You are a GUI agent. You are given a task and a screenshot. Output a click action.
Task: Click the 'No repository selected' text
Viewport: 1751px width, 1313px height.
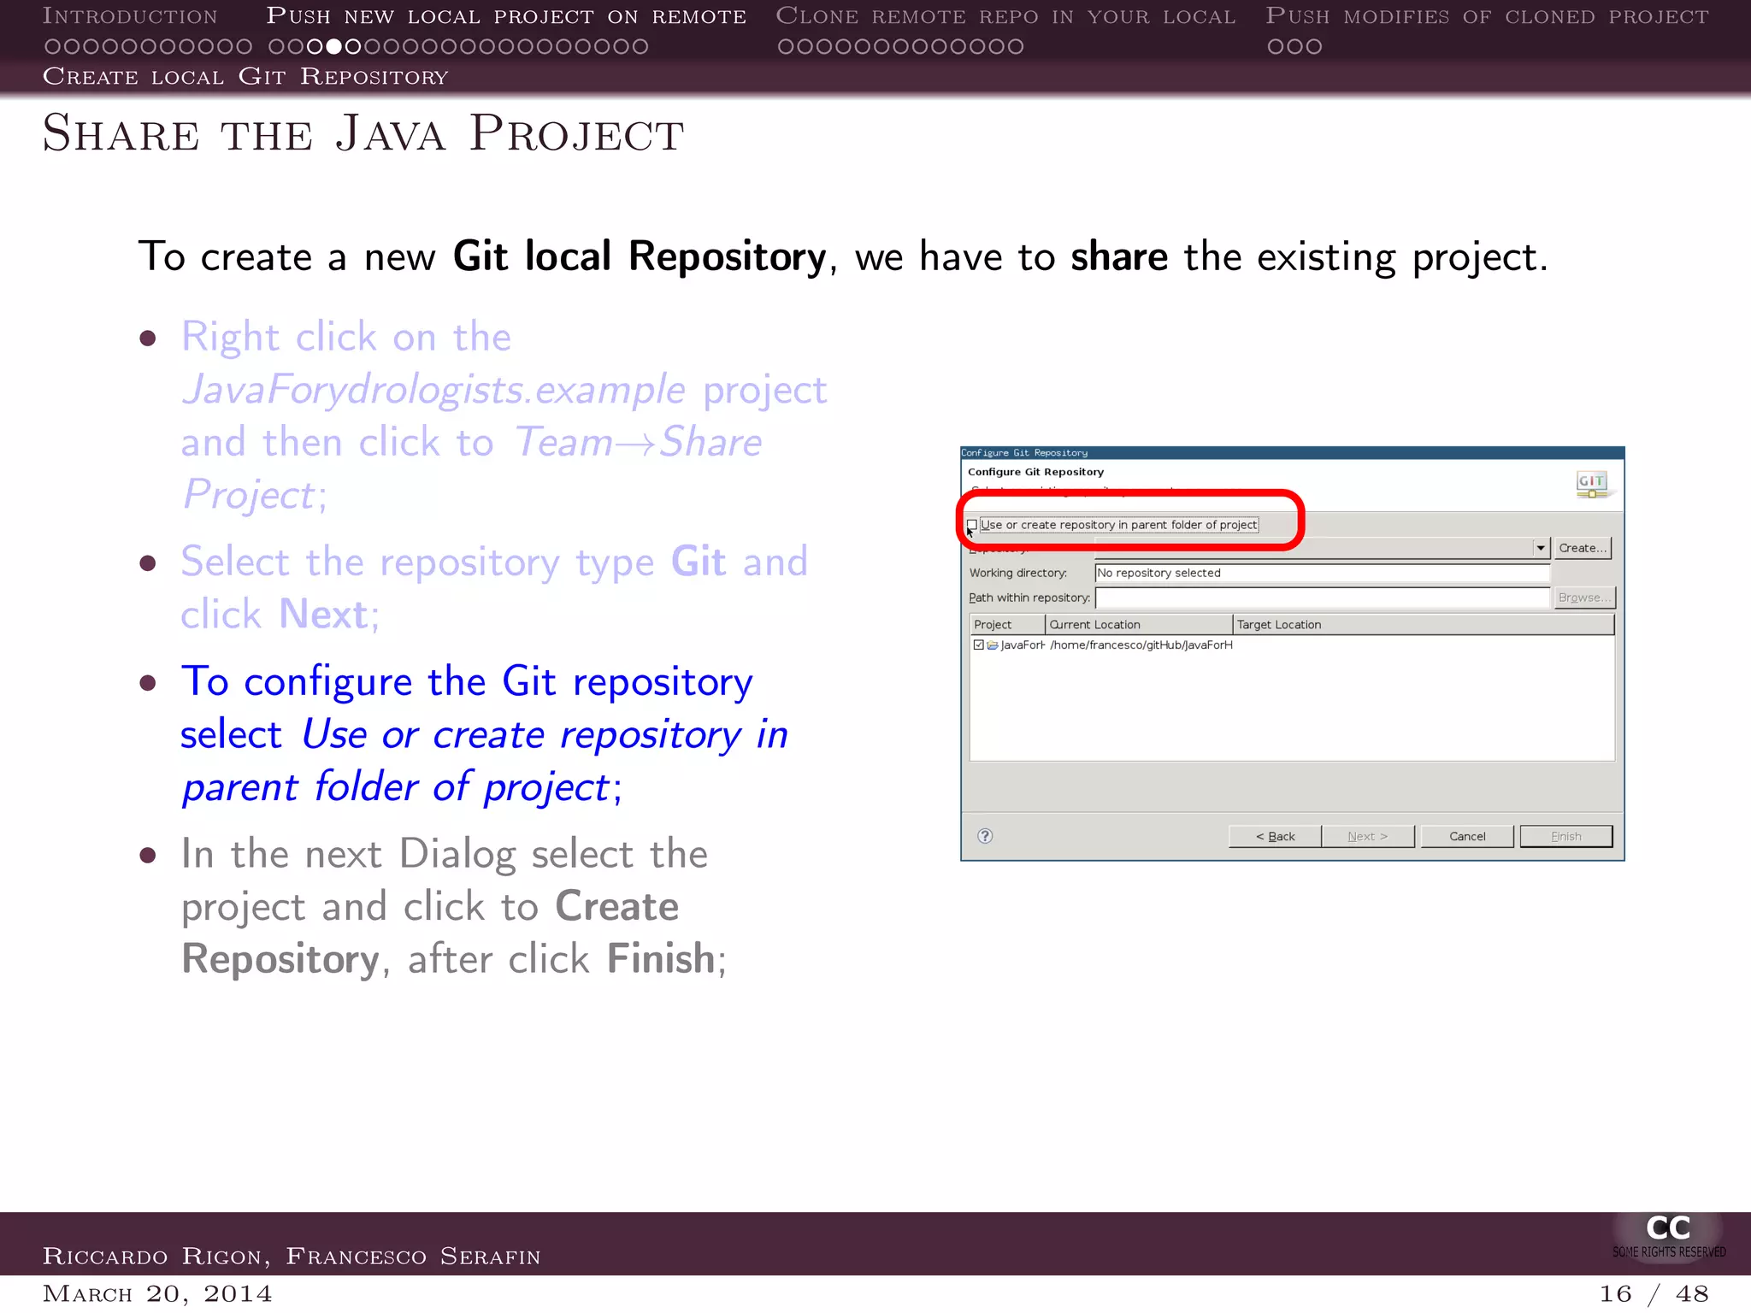(x=1159, y=573)
